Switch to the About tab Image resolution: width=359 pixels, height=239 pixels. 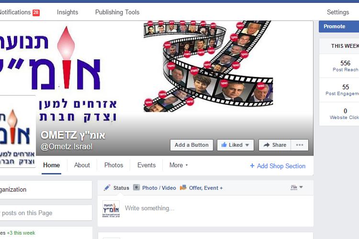pos(82,165)
